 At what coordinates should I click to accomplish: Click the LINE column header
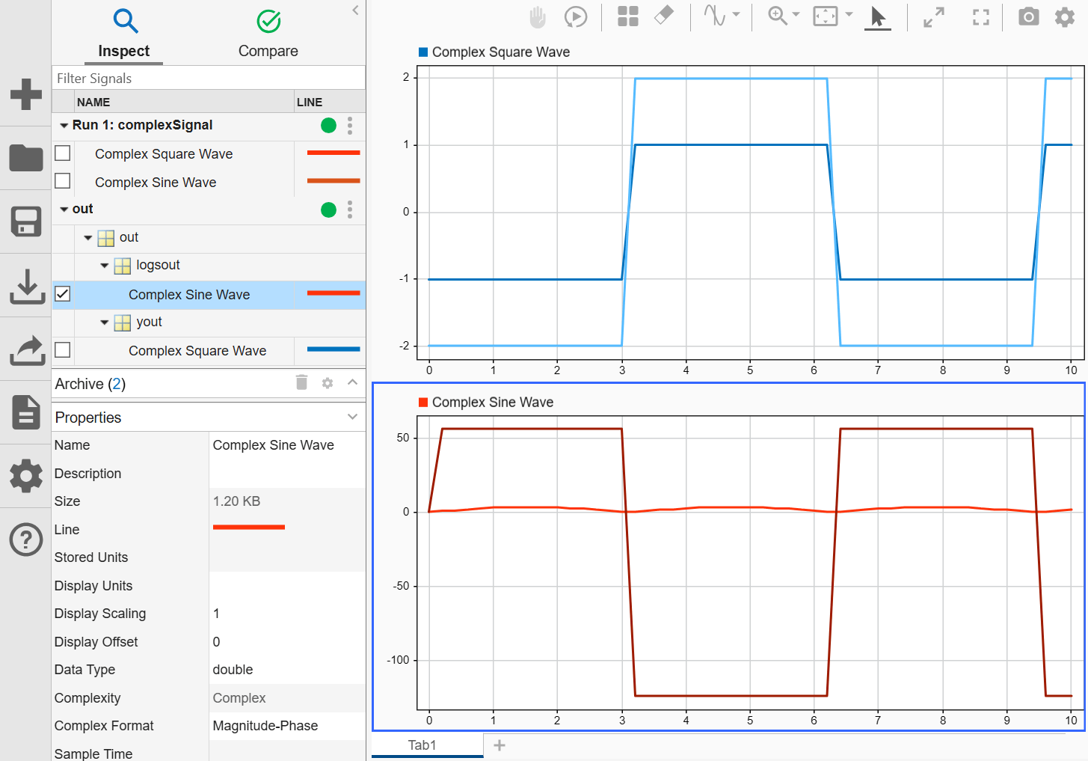tap(310, 102)
